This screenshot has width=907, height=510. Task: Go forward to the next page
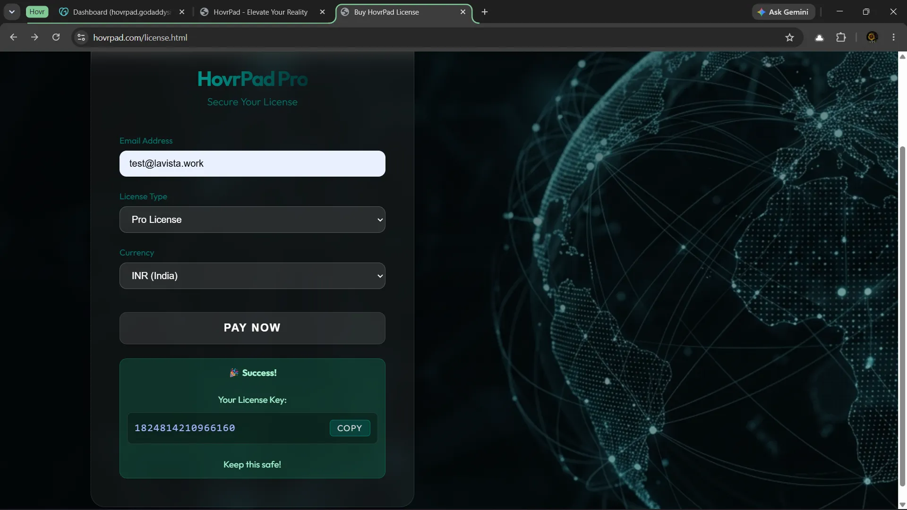point(34,37)
